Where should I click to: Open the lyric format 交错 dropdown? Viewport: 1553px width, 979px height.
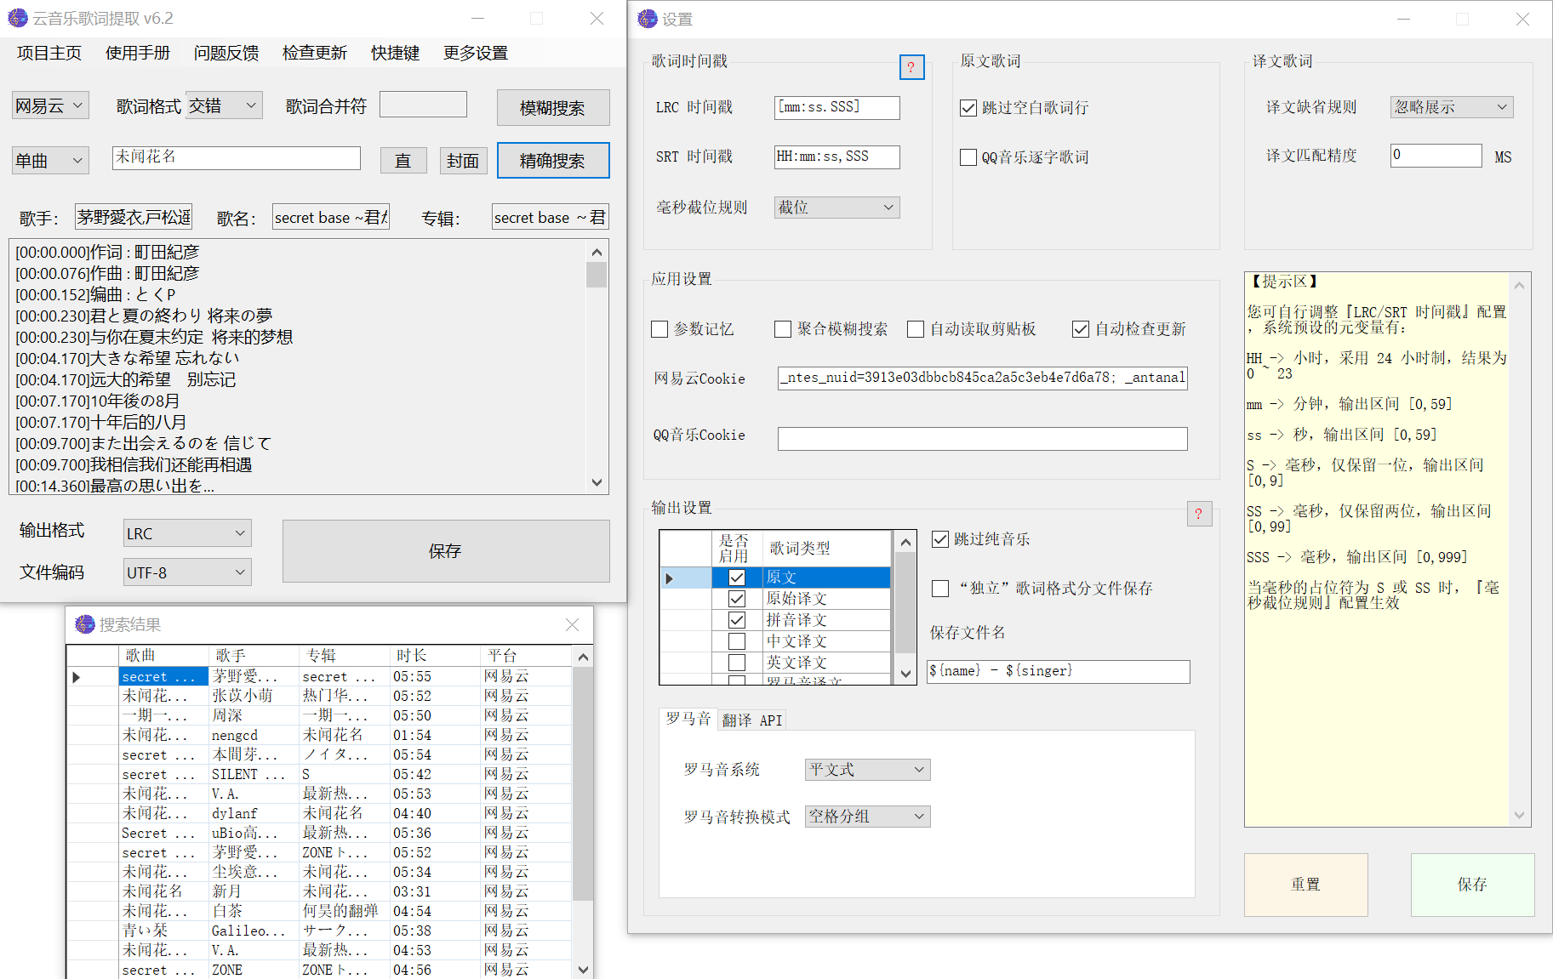(225, 105)
